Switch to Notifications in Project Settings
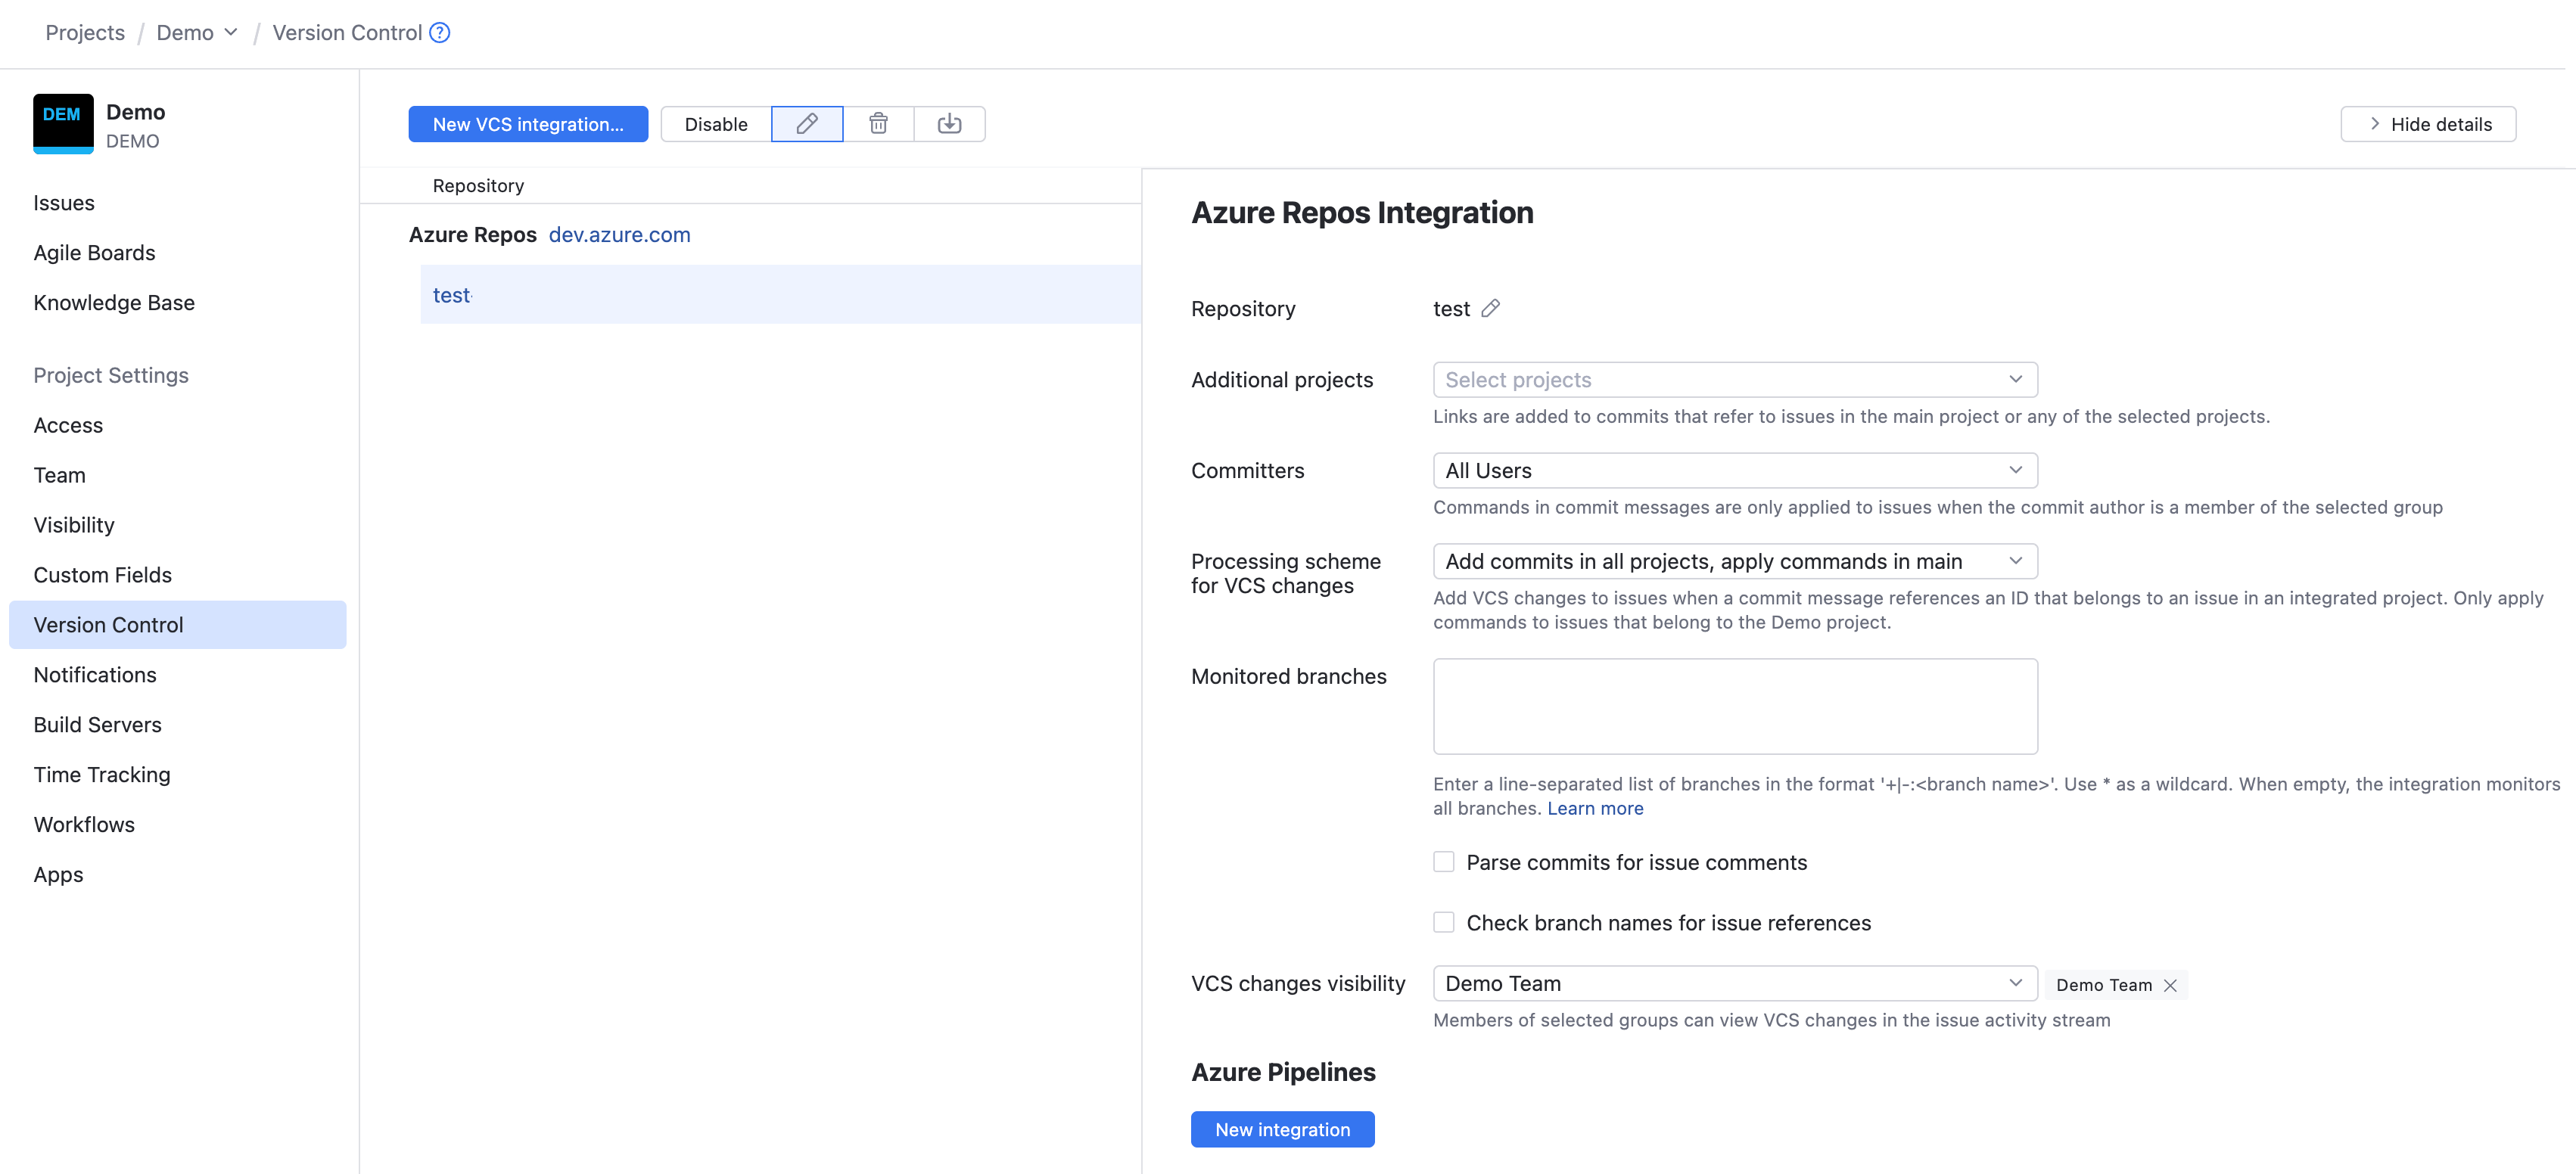This screenshot has width=2576, height=1174. click(x=95, y=675)
